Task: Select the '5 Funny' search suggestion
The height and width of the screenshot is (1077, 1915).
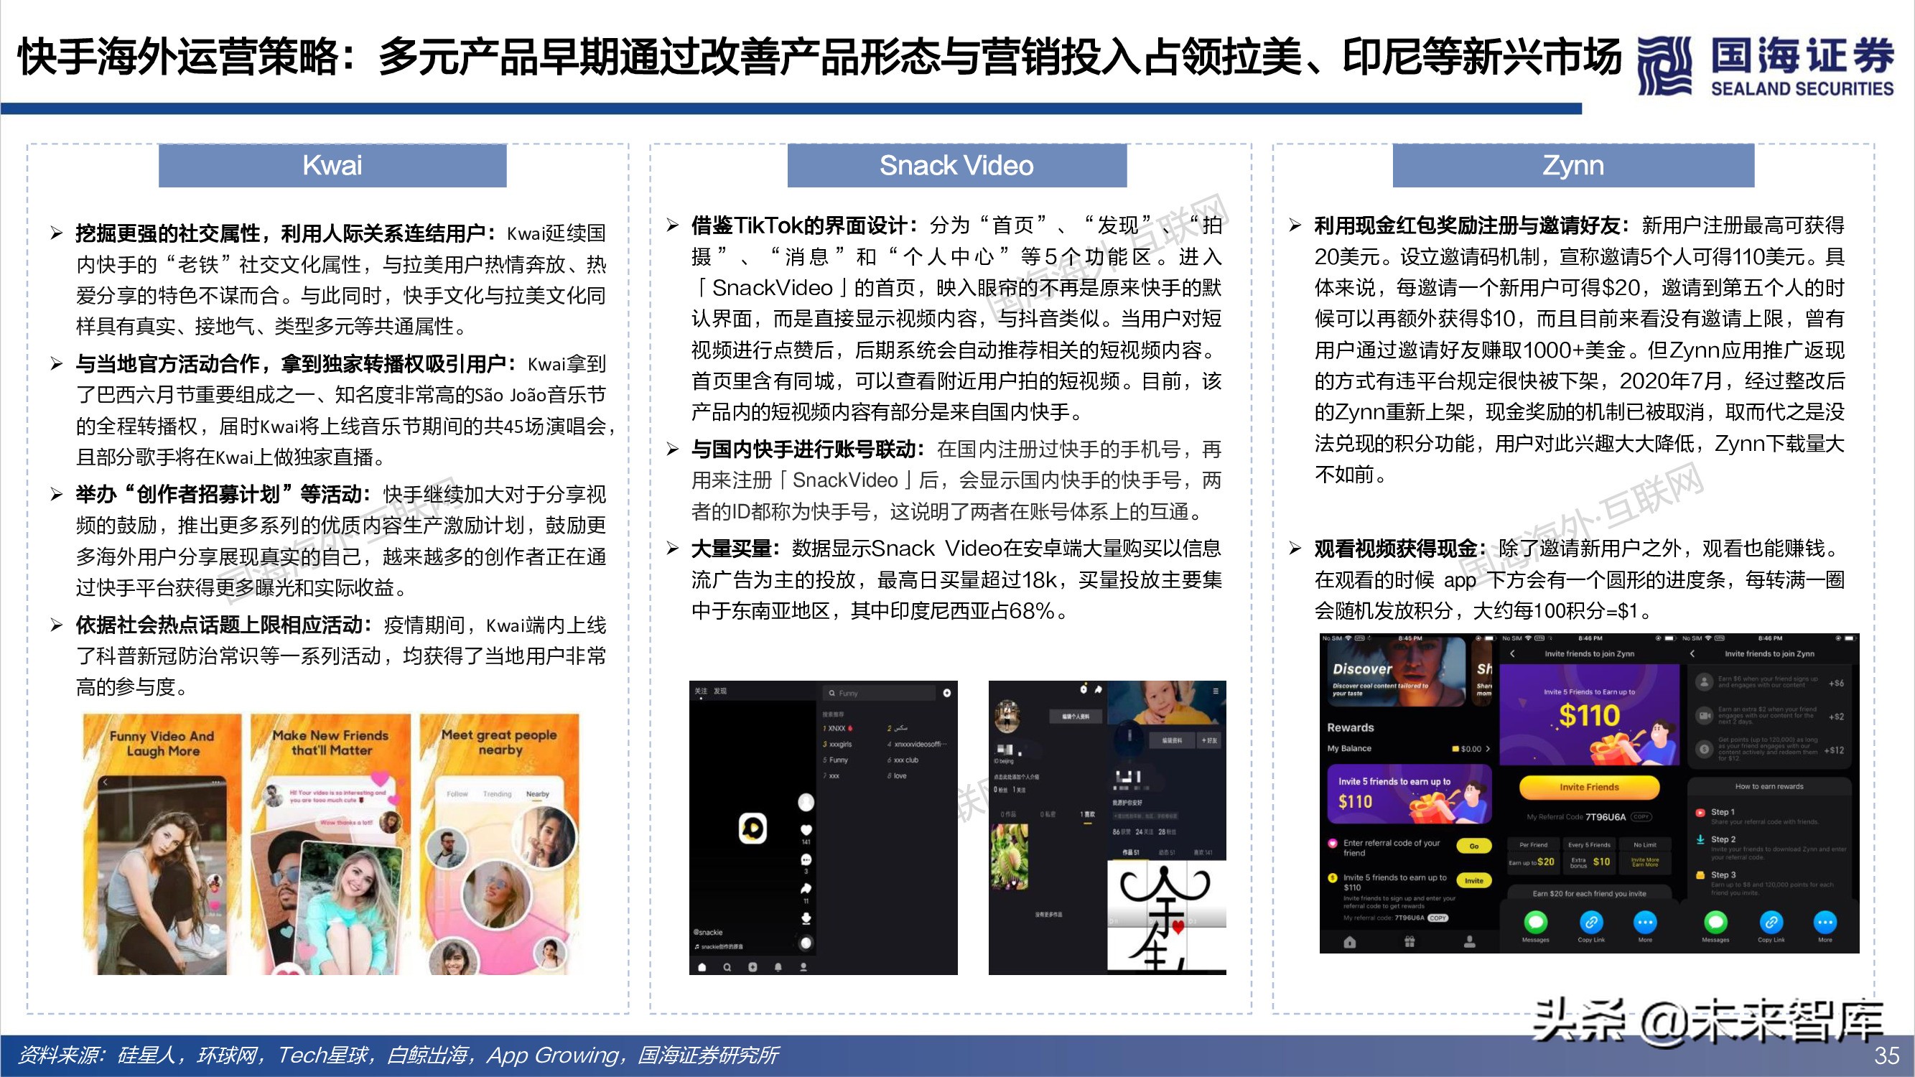Action: click(836, 760)
